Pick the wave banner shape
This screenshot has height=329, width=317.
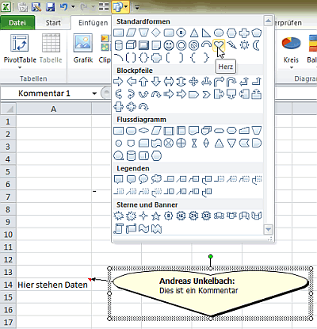tap(143, 228)
